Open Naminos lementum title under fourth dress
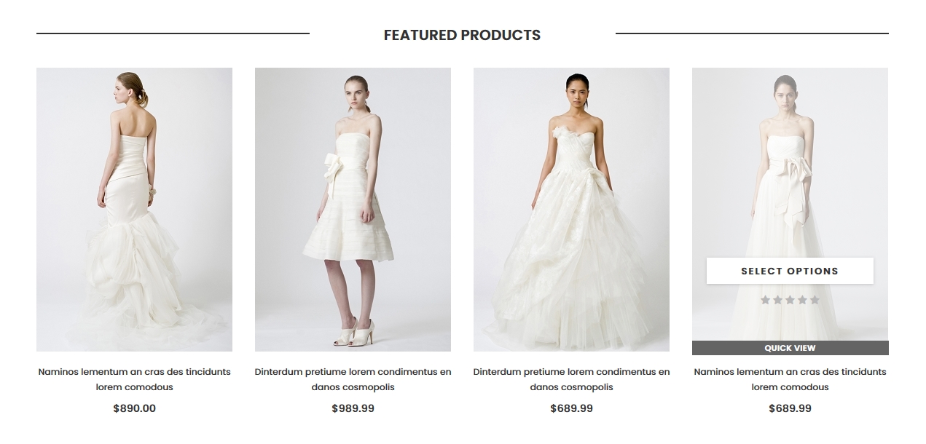The width and height of the screenshot is (926, 444). tap(790, 379)
